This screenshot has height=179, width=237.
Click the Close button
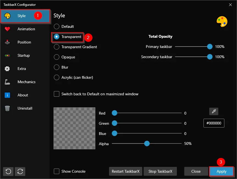pos(196,171)
